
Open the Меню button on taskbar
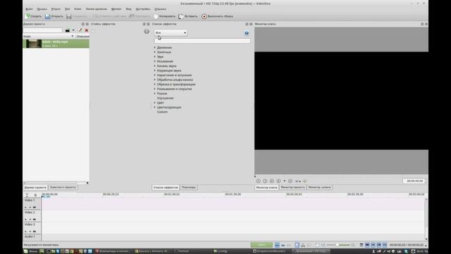[x=30, y=251]
